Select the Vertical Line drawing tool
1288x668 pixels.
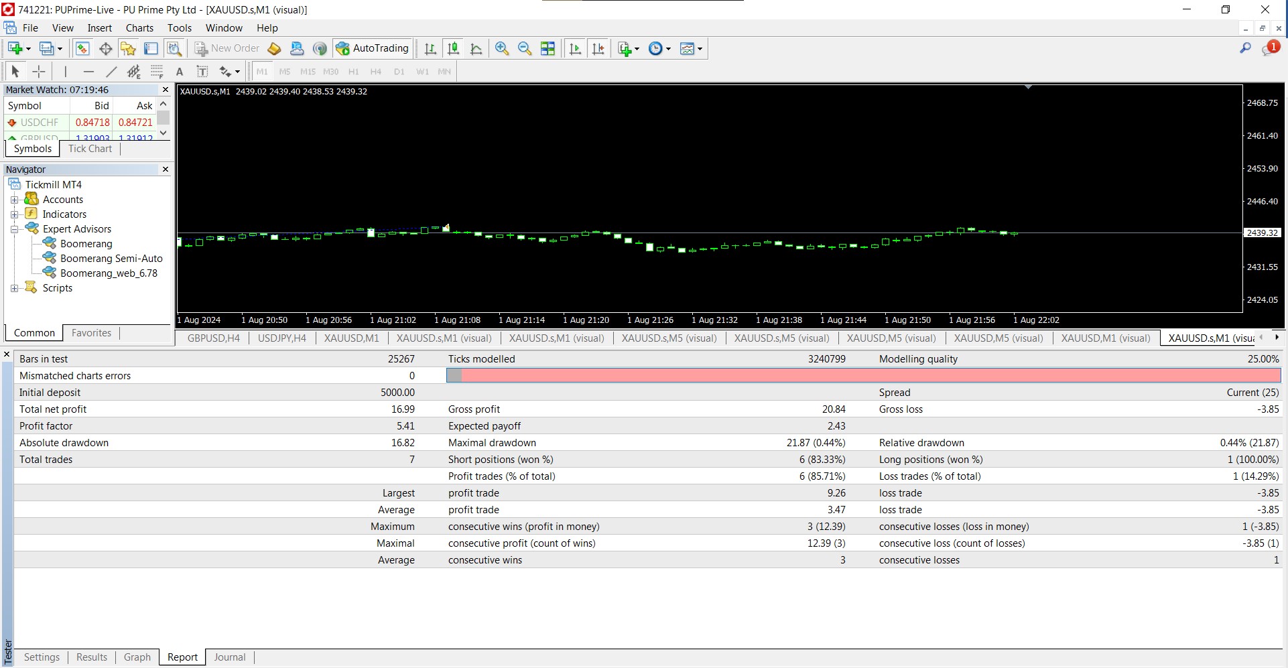tap(65, 71)
